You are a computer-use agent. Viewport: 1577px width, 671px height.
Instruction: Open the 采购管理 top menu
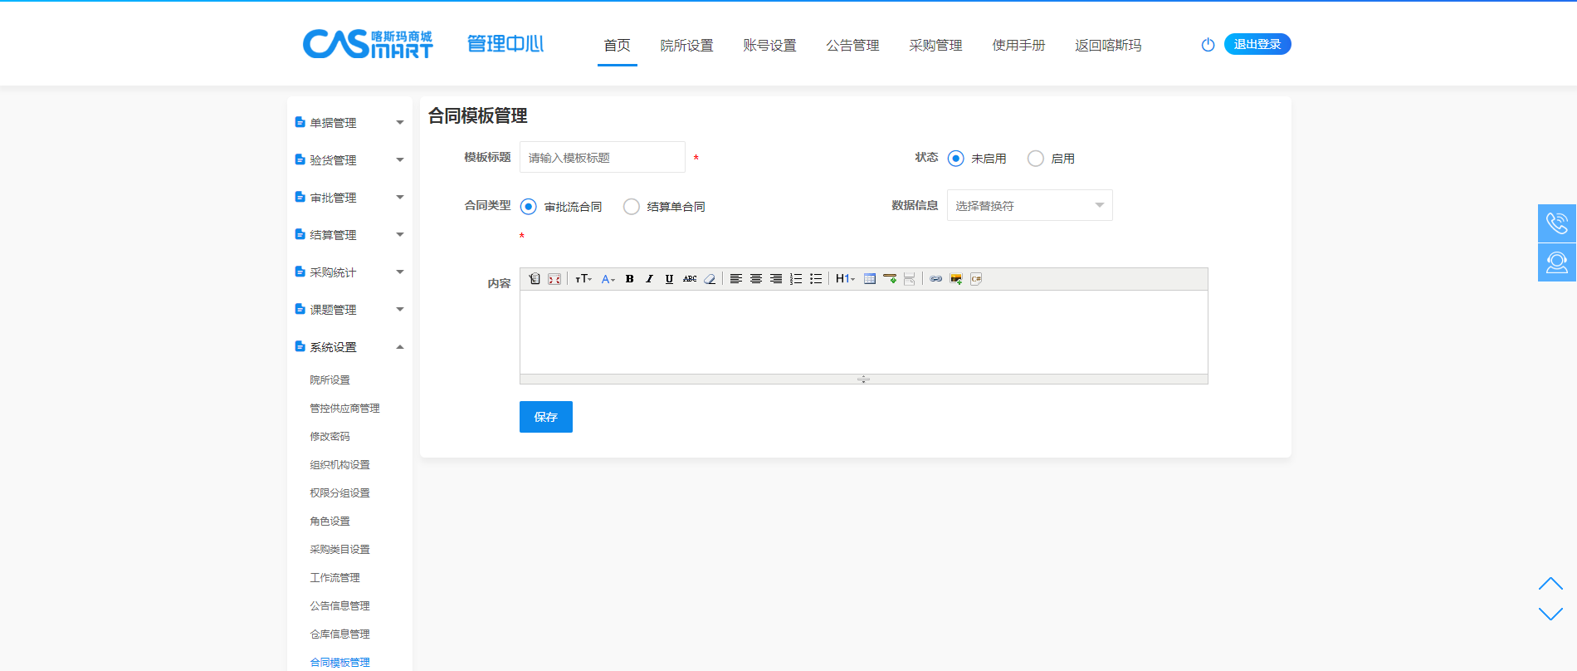pyautogui.click(x=935, y=46)
